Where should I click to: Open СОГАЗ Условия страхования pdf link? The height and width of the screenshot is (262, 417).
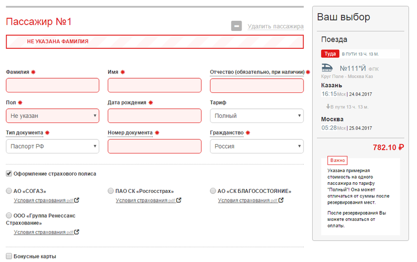pyautogui.click(x=44, y=201)
